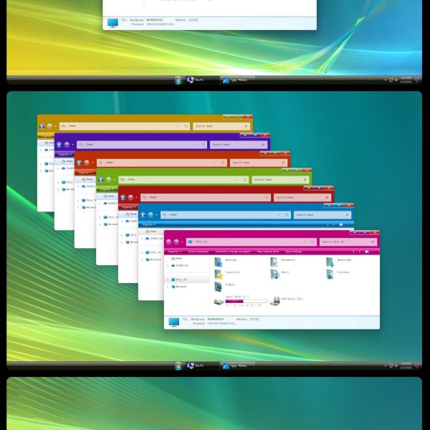Open the Organize menu in the pink window
Viewport: 430px width, 430px height.
(x=174, y=252)
